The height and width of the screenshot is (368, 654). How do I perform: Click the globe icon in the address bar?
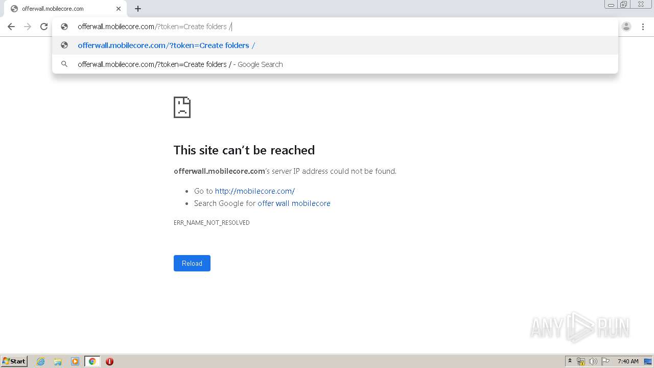(64, 27)
